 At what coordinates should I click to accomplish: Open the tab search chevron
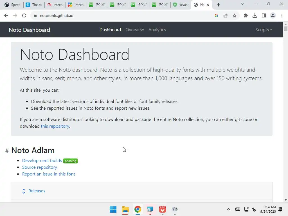(243, 4)
